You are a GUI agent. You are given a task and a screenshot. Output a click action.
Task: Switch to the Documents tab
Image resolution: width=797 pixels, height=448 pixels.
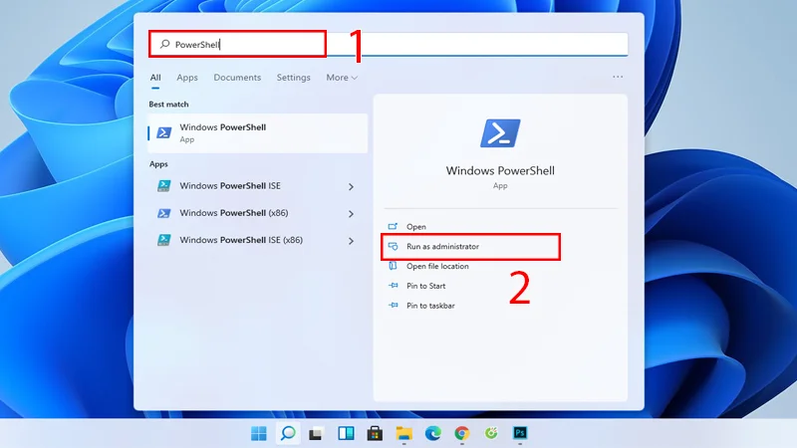click(237, 78)
